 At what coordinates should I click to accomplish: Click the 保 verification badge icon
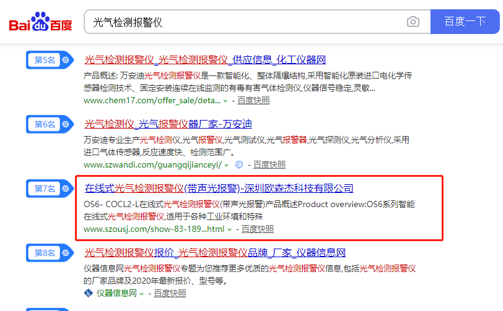239,164
